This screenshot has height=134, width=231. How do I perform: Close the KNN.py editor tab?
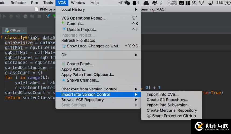point(24,31)
